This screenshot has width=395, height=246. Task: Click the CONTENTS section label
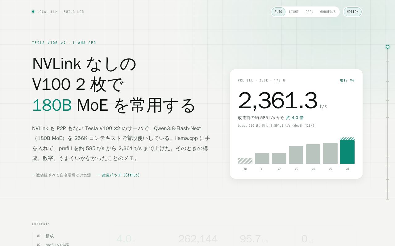(x=41, y=224)
